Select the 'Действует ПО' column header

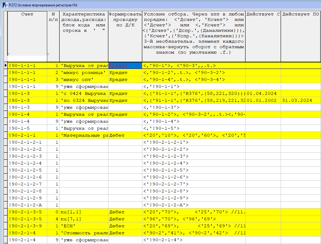tap(300, 14)
